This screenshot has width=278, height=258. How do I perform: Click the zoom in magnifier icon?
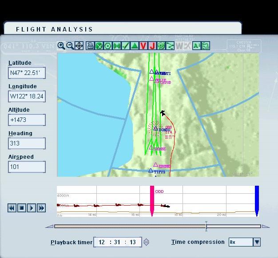coord(61,46)
